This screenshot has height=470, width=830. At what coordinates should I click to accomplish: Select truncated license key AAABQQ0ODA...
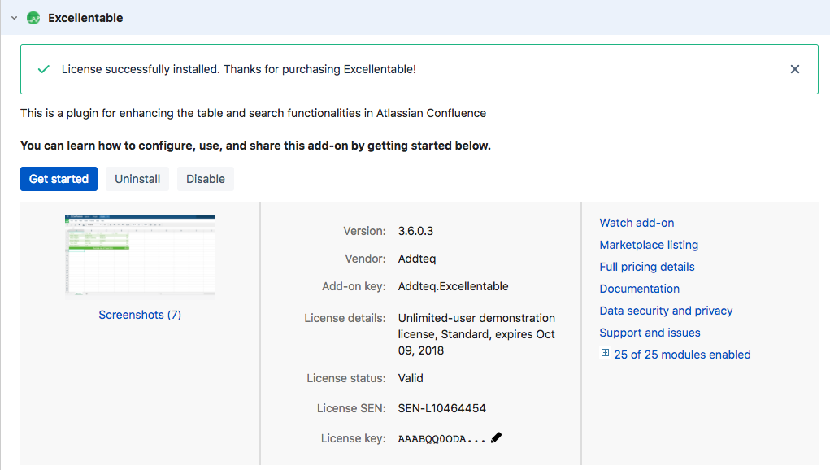tap(442, 439)
